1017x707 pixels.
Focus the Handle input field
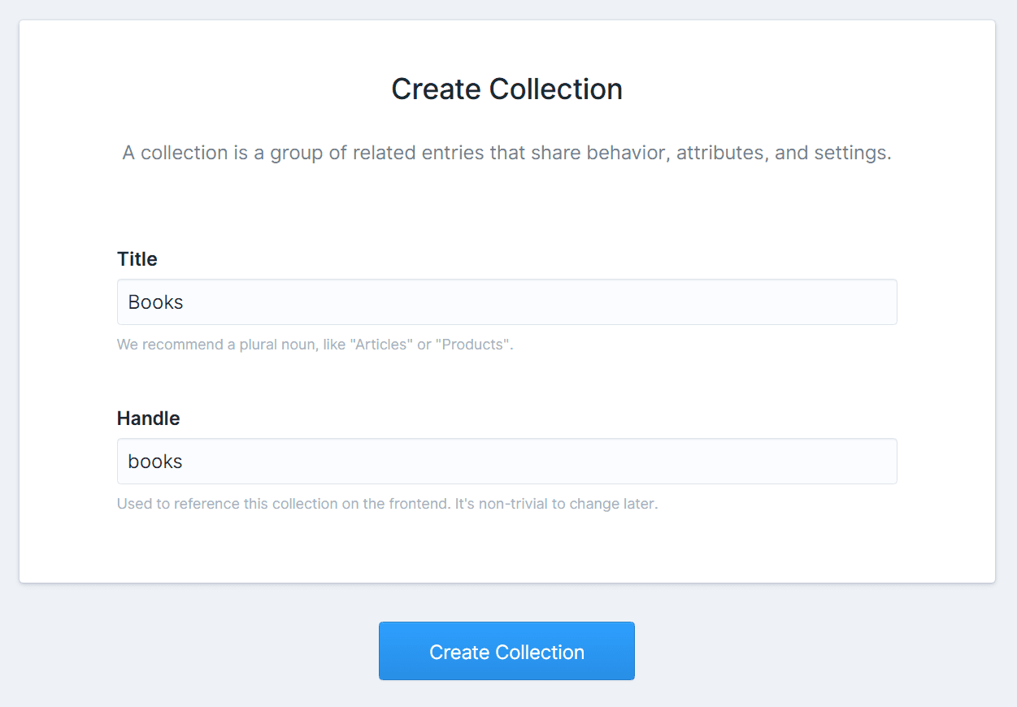[506, 462]
